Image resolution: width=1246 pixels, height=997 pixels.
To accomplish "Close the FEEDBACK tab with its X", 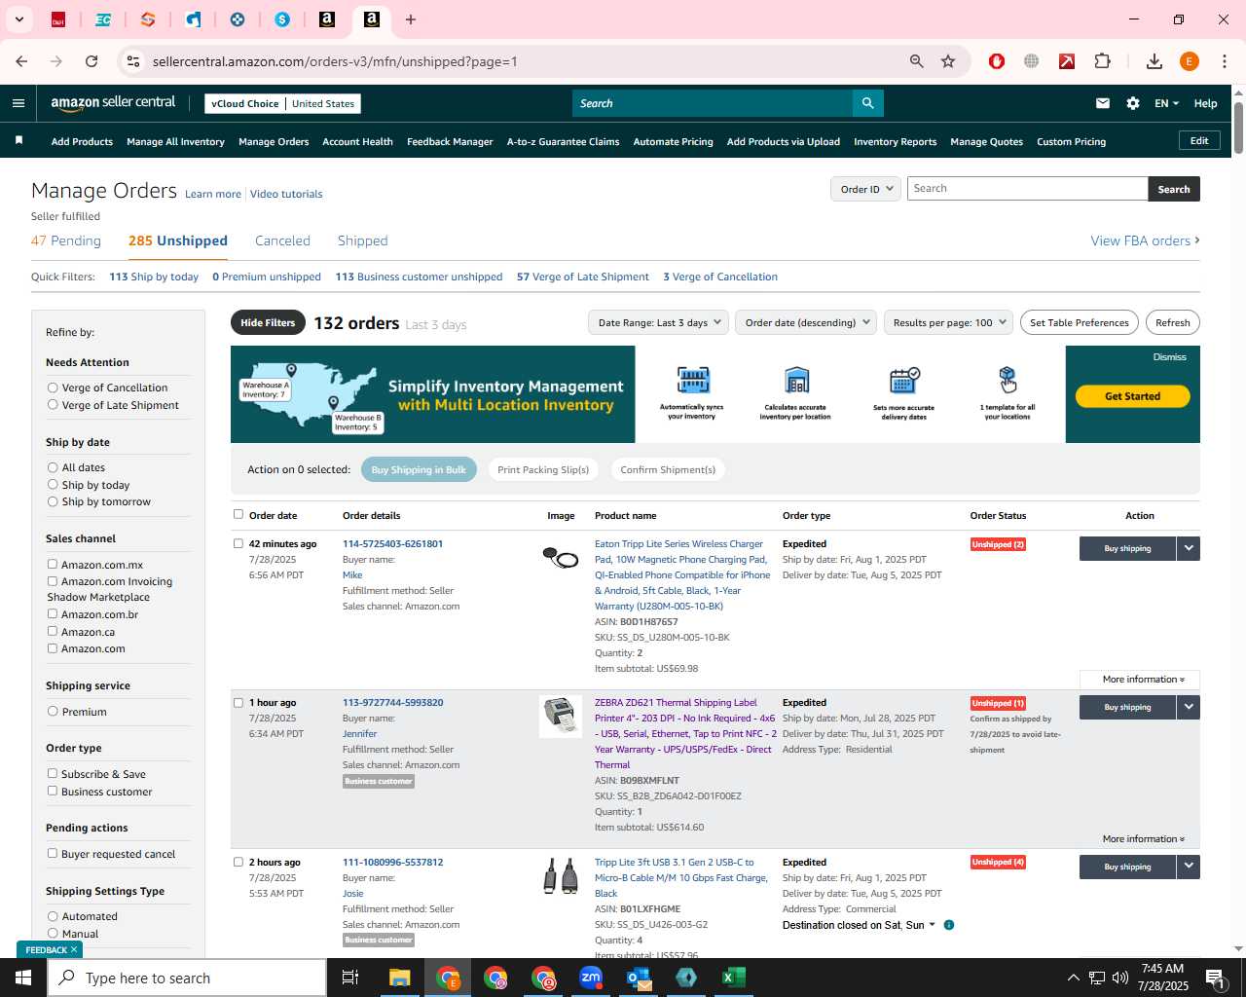I will point(74,949).
